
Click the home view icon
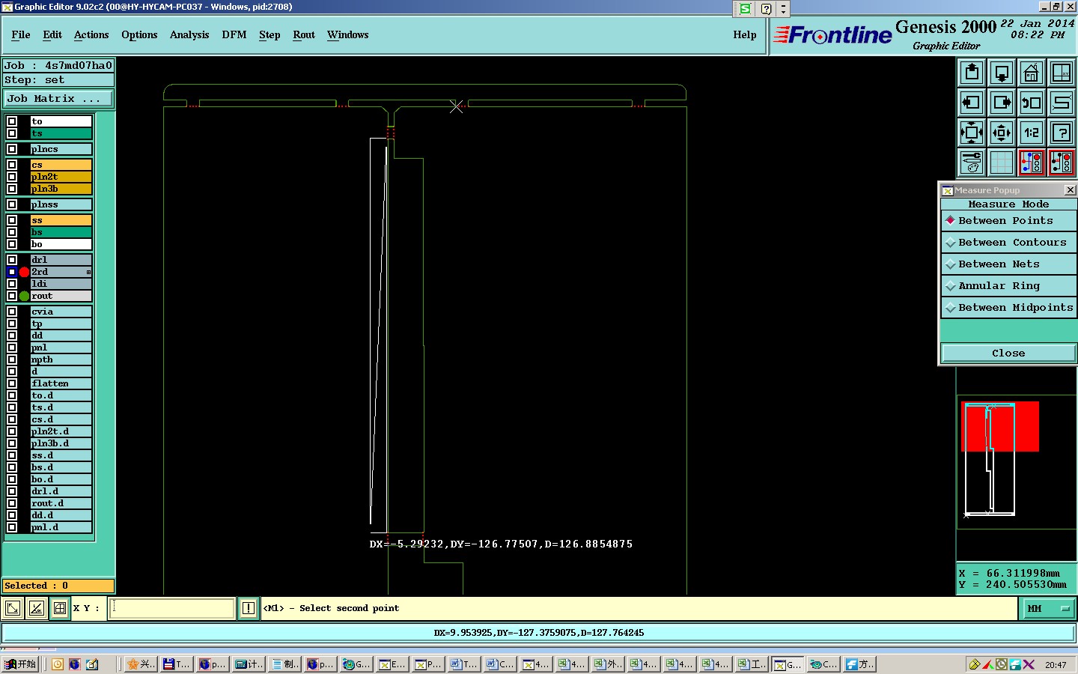click(1032, 73)
